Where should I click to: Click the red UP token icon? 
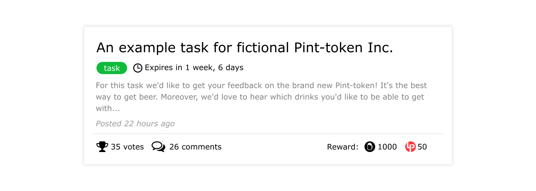click(x=410, y=147)
